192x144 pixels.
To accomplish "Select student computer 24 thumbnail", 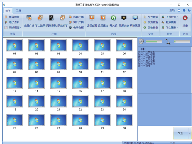I will [124, 101].
